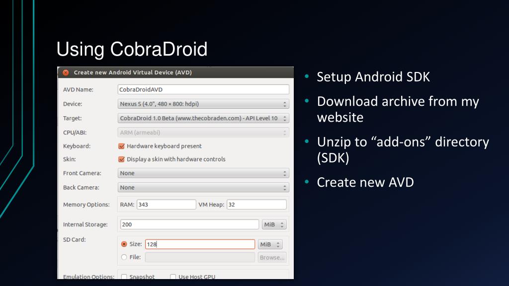Toggle the Use Host GPU checkbox
The image size is (509, 286).
[x=173, y=277]
